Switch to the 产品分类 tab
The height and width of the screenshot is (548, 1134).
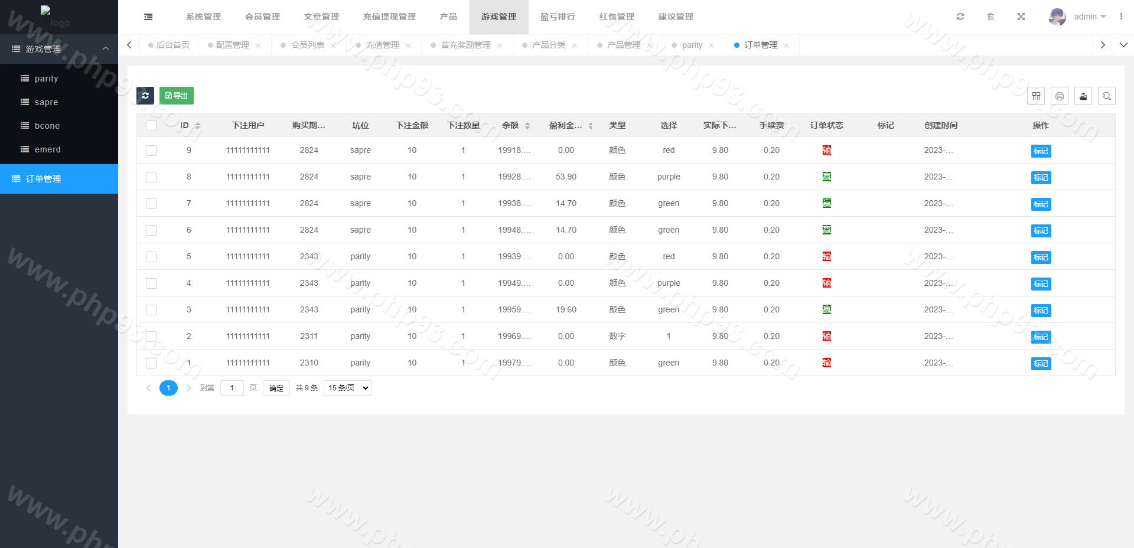click(x=549, y=45)
